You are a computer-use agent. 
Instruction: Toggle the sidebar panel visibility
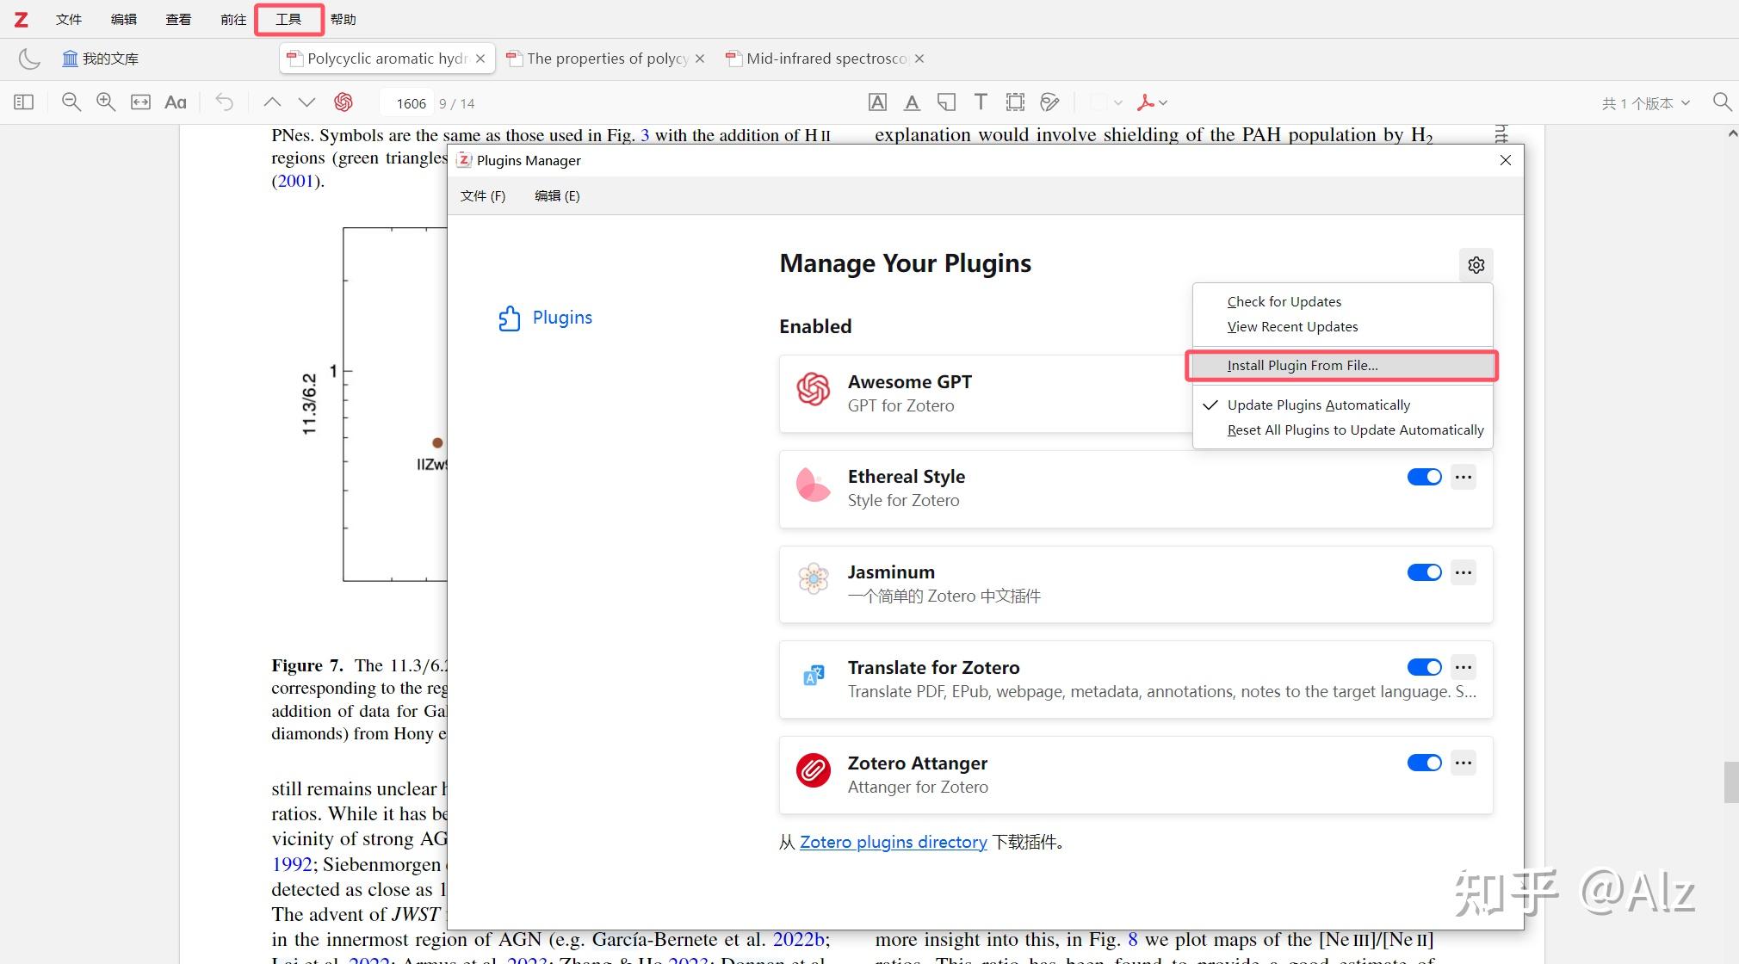coord(23,102)
